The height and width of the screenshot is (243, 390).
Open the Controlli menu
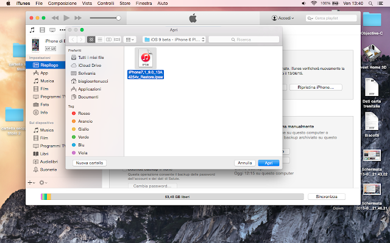point(105,3)
